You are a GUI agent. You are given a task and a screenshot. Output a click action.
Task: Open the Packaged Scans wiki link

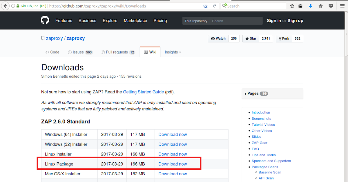pos(265,167)
